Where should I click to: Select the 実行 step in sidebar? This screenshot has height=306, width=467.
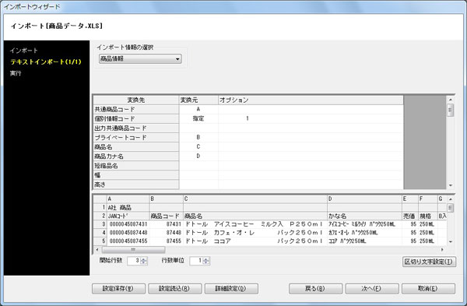pyautogui.click(x=16, y=73)
